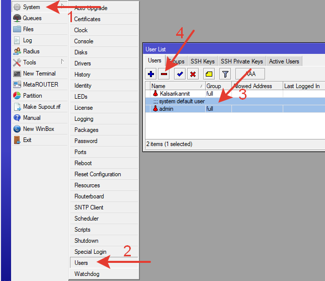Open LEDs menu entry

[x=104, y=97]
